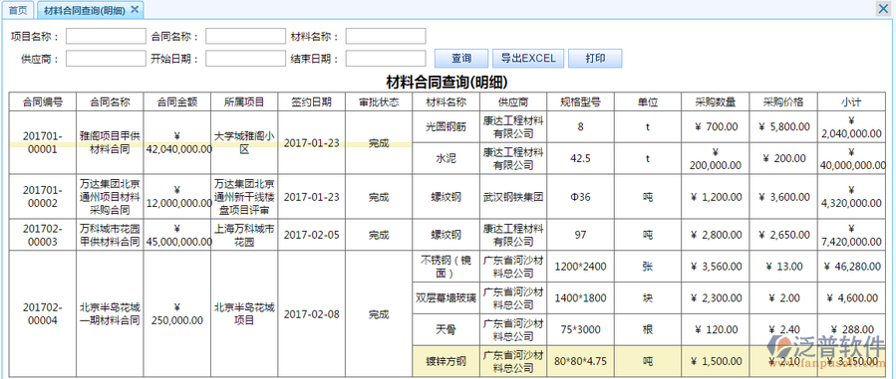Screen dimensions: 896x379
Task: Focus the 合同名称 input field
Action: [x=246, y=37]
